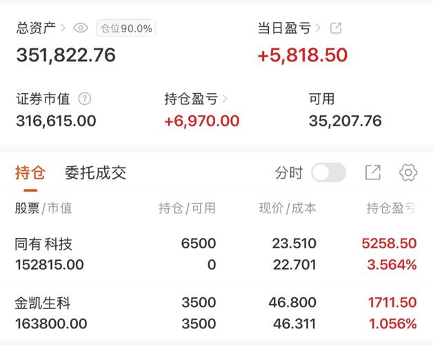
Task: Sort by 持仓盈亏 column header
Action: click(x=392, y=208)
